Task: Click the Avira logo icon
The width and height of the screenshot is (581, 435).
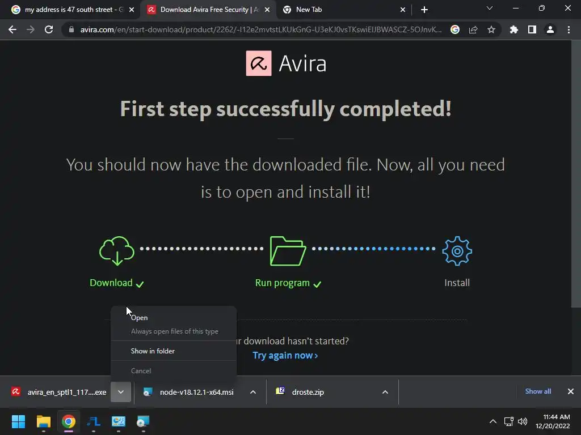Action: [x=259, y=63]
